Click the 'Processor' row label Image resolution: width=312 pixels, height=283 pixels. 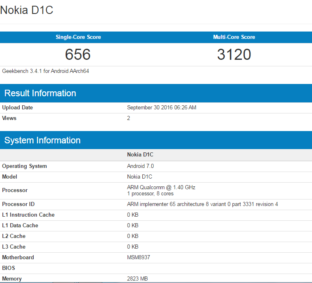(15, 190)
